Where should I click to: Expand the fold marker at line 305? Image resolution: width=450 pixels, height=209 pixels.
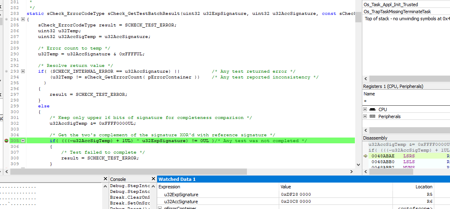(x=23, y=140)
